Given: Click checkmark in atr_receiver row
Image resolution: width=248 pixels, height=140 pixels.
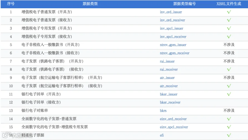Looking at the screenshot, I should 229,86.
